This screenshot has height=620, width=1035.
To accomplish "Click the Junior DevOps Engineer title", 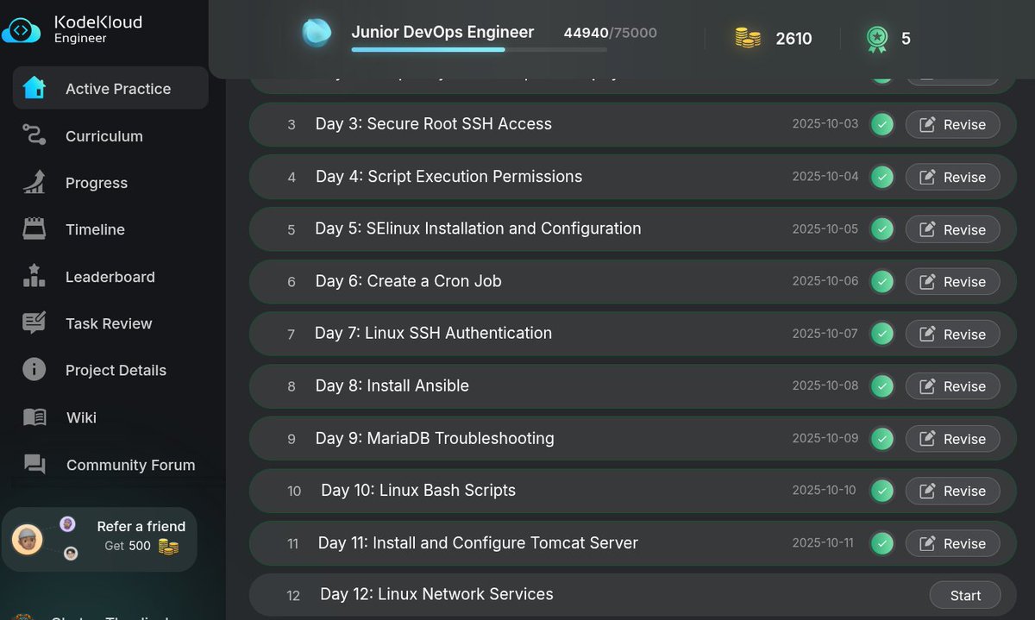I will click(x=442, y=33).
